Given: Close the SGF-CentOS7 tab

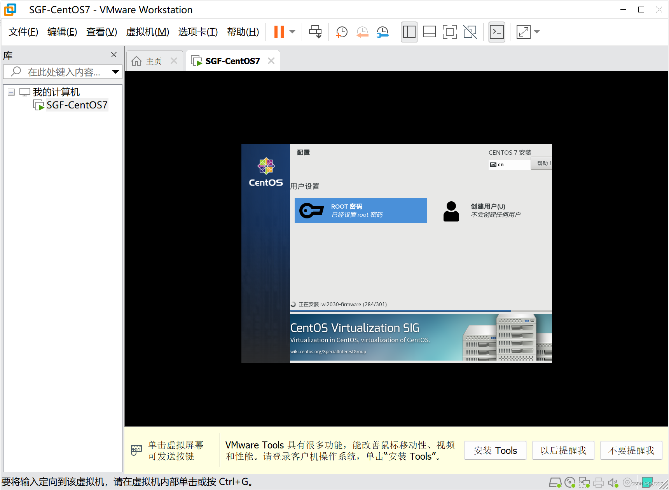Looking at the screenshot, I should (x=271, y=61).
